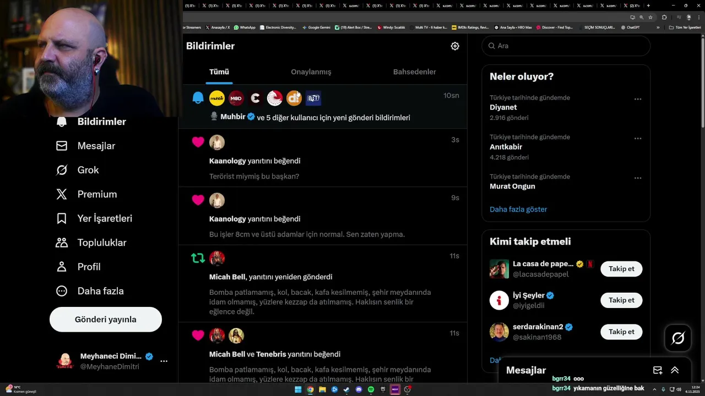Click Tenebris name in like notification
The height and width of the screenshot is (396, 705).
coord(271,354)
